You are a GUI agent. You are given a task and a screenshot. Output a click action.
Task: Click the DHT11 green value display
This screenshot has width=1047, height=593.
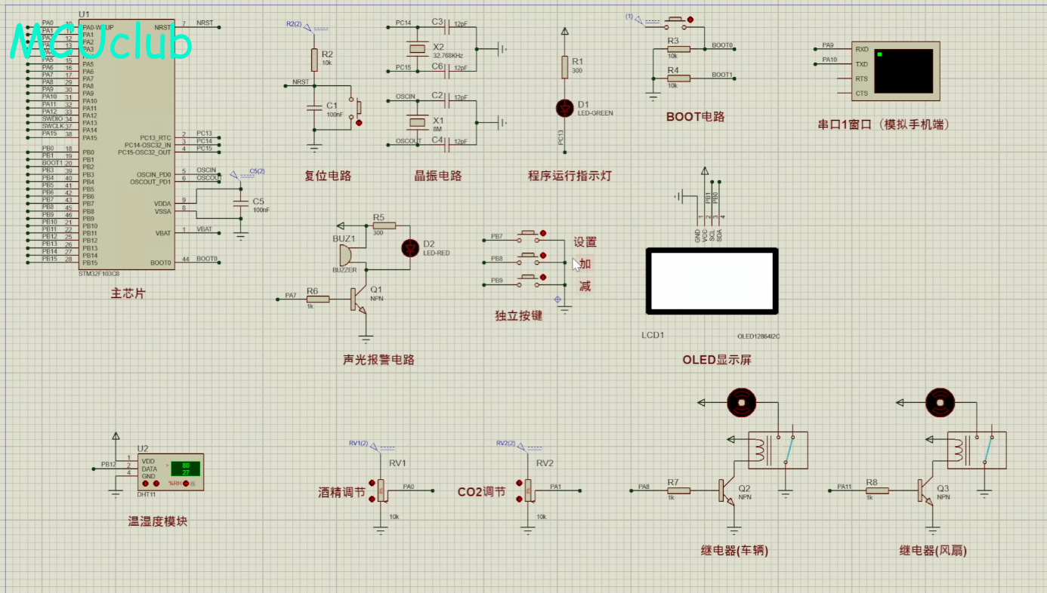pyautogui.click(x=185, y=469)
